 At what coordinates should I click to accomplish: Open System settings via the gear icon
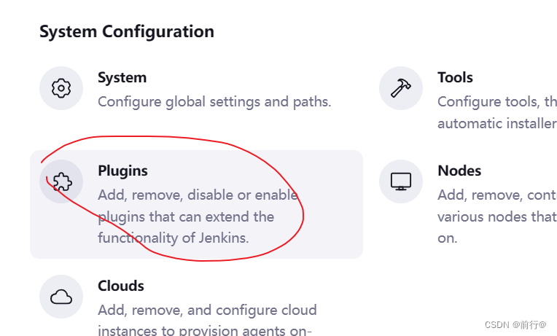(x=61, y=88)
